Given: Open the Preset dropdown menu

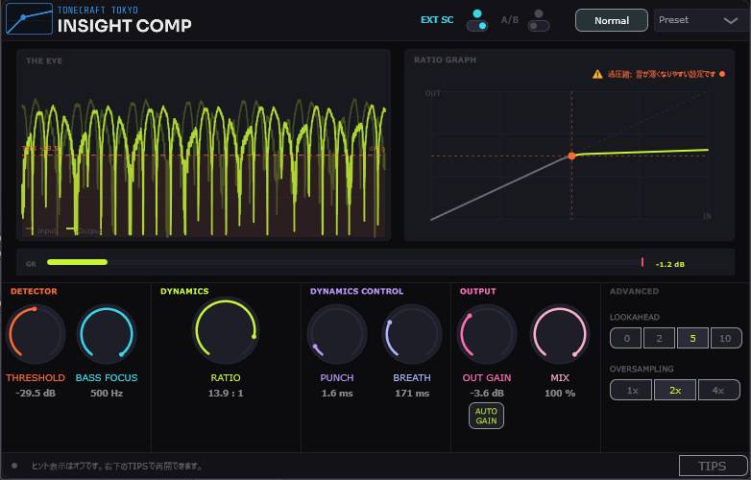Looking at the screenshot, I should click(696, 20).
